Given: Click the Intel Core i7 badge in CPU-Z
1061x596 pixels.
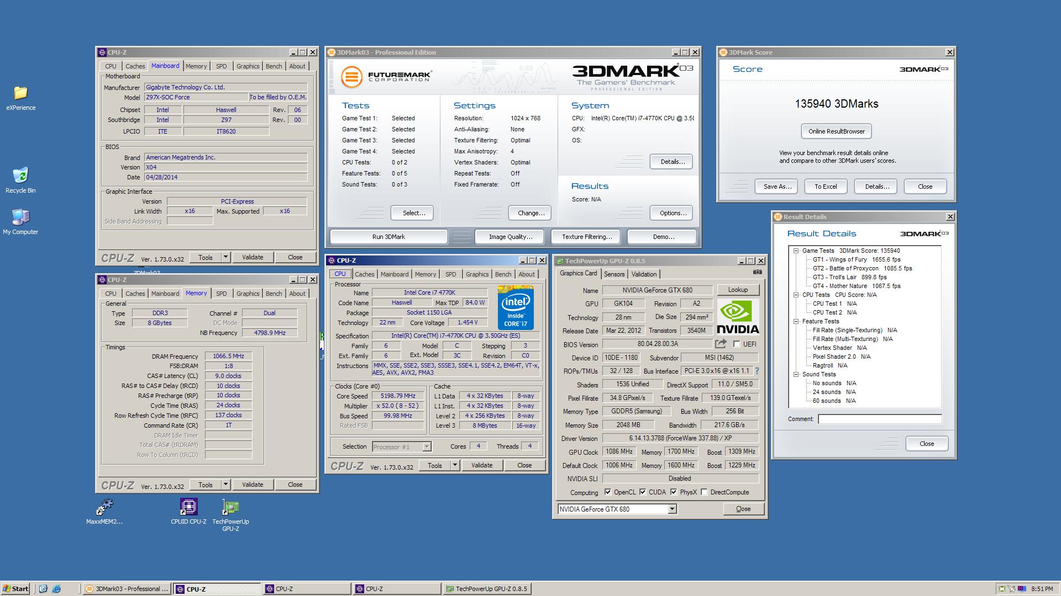Looking at the screenshot, I should click(515, 307).
